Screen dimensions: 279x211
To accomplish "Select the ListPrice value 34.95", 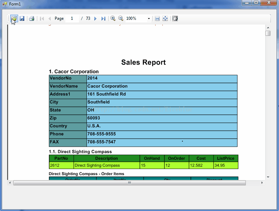I will [226, 165].
